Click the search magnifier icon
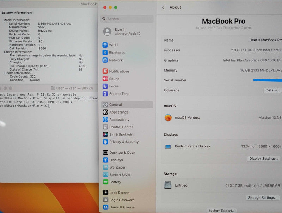The height and width of the screenshot is (213, 282). coord(104,19)
